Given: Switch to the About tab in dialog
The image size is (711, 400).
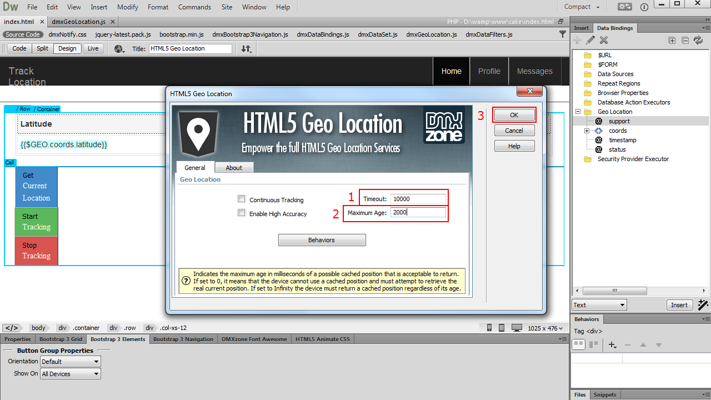Looking at the screenshot, I should [234, 168].
